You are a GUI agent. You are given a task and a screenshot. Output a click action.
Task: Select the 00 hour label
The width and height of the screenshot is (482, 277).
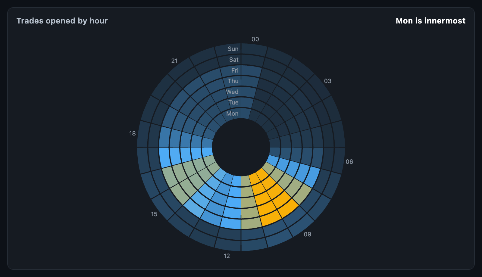click(255, 39)
